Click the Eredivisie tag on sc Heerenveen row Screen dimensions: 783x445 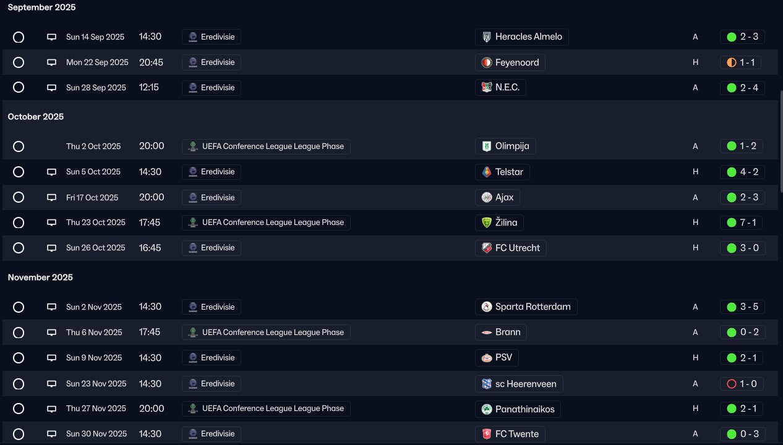tap(212, 384)
